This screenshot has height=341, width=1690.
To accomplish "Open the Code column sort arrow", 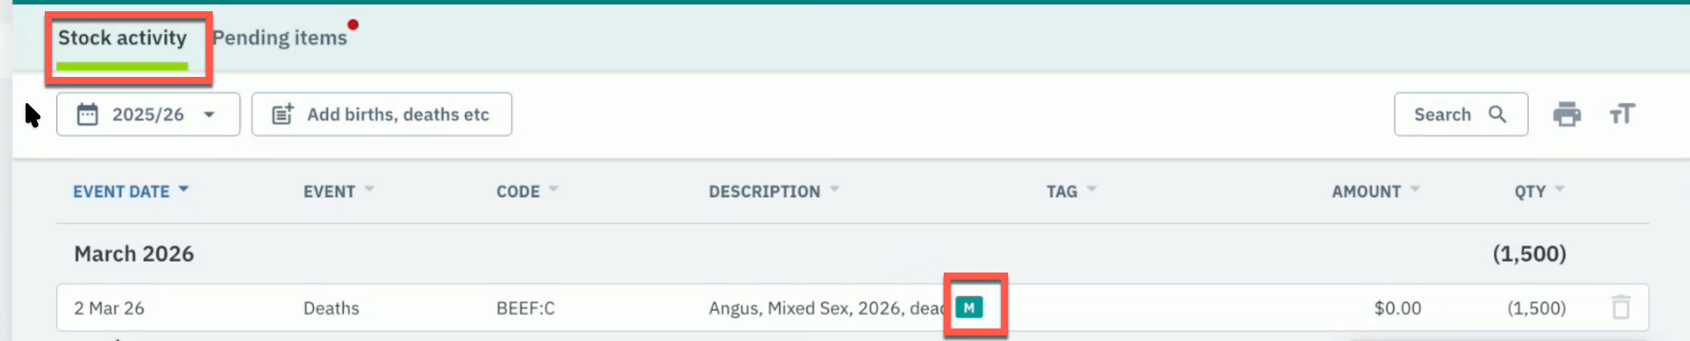I will tap(554, 189).
